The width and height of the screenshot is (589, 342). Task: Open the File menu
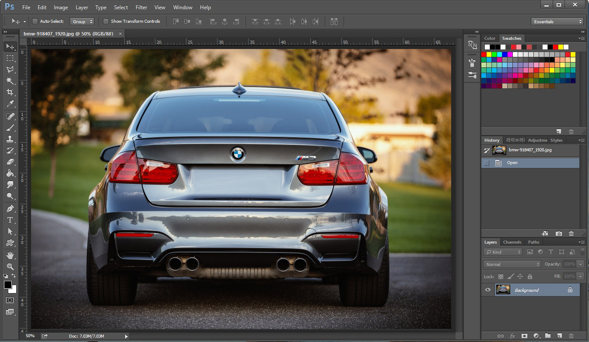point(26,7)
